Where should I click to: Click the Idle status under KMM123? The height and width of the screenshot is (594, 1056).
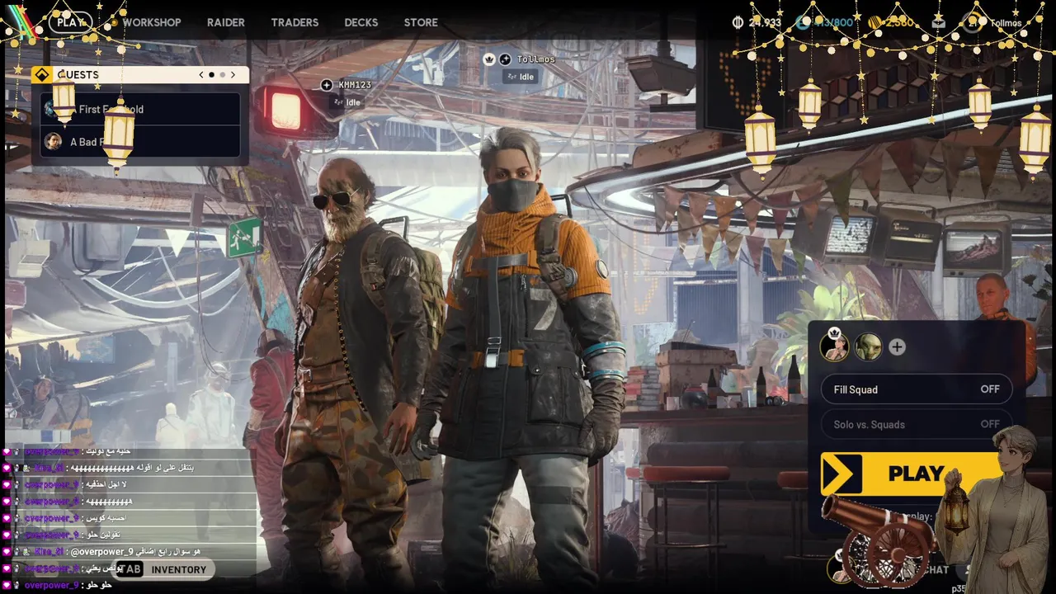point(346,102)
